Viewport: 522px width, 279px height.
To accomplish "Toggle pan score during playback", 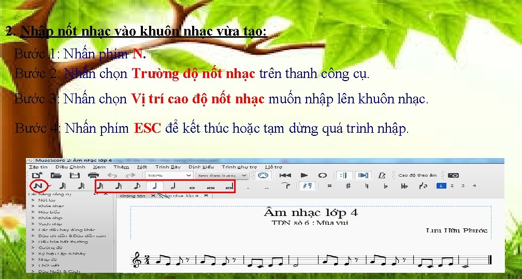I will (x=363, y=175).
